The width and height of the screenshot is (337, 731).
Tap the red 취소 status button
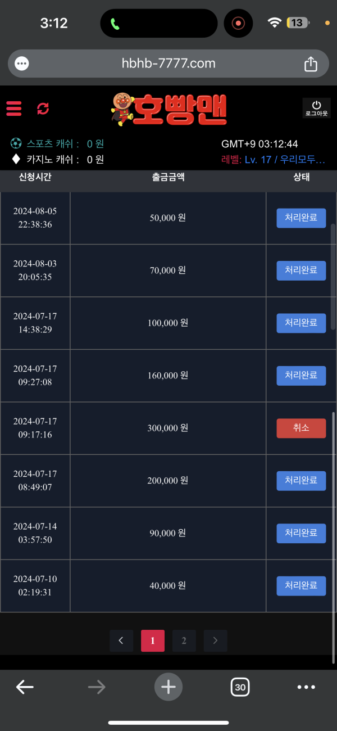click(x=301, y=428)
